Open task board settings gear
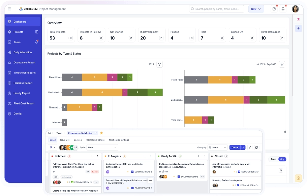 click(x=257, y=148)
